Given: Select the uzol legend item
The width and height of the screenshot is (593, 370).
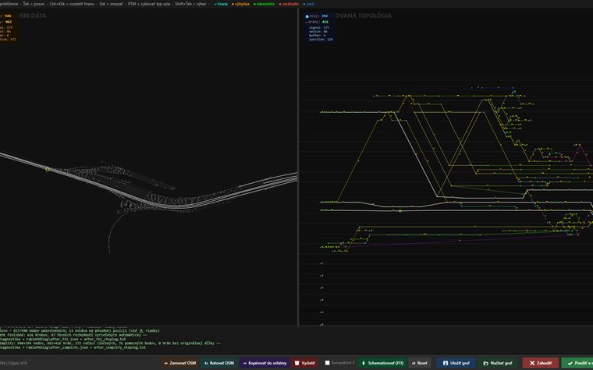Looking at the screenshot, I should 308,4.
